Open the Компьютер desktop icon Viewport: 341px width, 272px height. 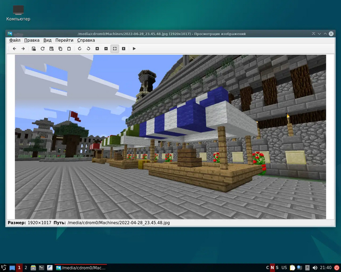19,13
